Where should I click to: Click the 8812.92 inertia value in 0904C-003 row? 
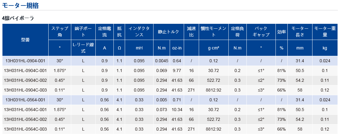tap(214, 90)
